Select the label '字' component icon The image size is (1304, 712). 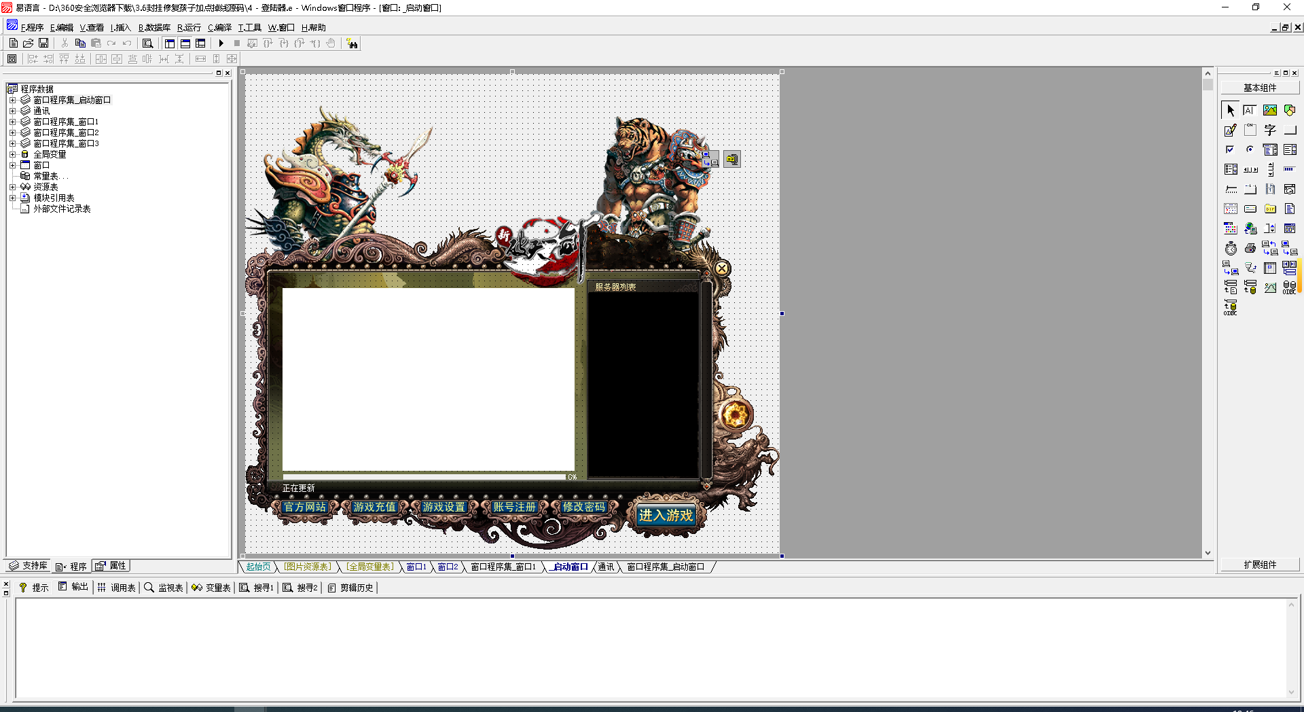1269,130
